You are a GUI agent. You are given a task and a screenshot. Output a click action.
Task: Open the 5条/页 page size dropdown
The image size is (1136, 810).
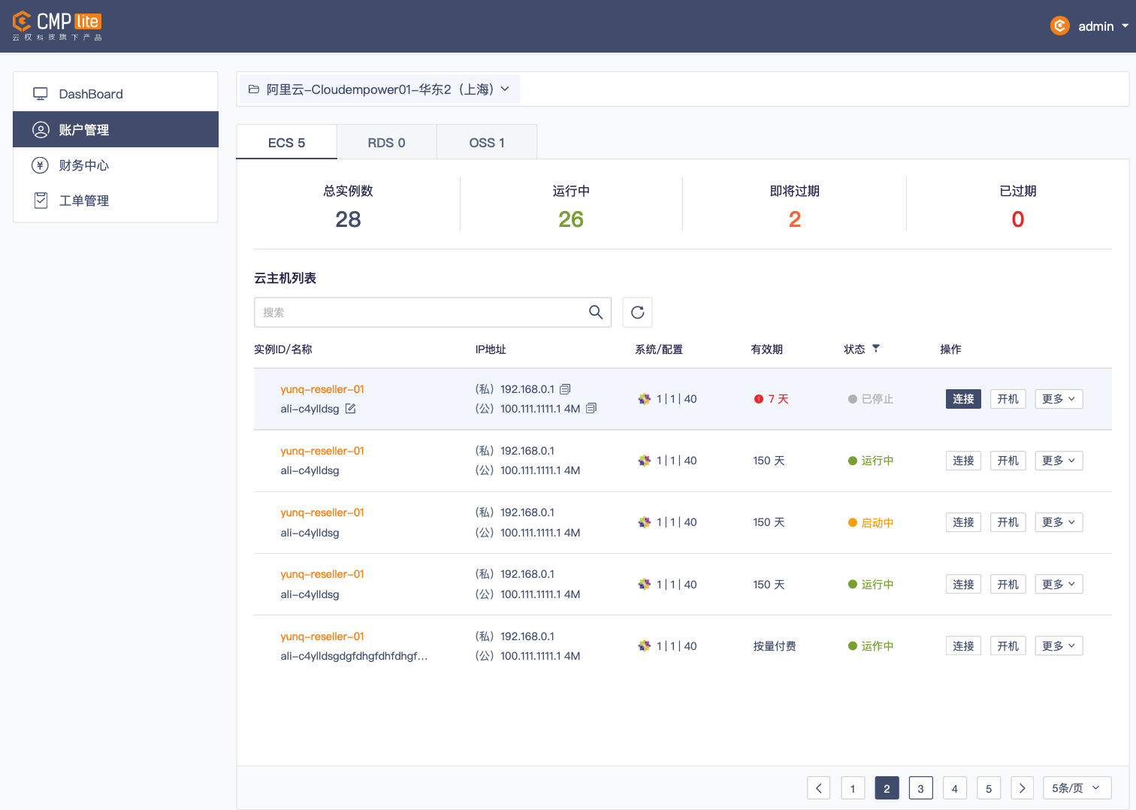(x=1077, y=788)
